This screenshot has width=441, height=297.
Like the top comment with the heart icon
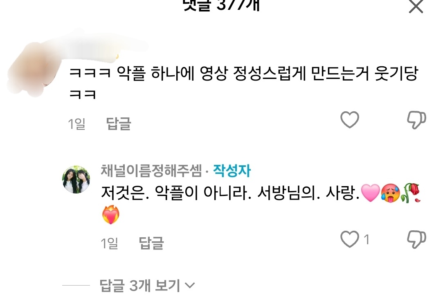pyautogui.click(x=350, y=120)
